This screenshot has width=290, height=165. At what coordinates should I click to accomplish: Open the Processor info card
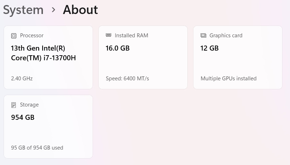(x=48, y=57)
